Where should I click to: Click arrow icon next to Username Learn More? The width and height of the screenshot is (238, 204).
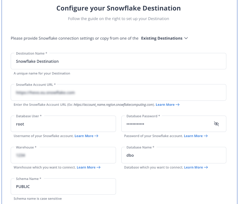(x=96, y=136)
